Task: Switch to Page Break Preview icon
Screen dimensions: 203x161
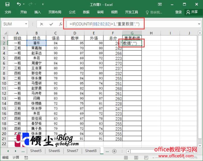Action: point(146,158)
